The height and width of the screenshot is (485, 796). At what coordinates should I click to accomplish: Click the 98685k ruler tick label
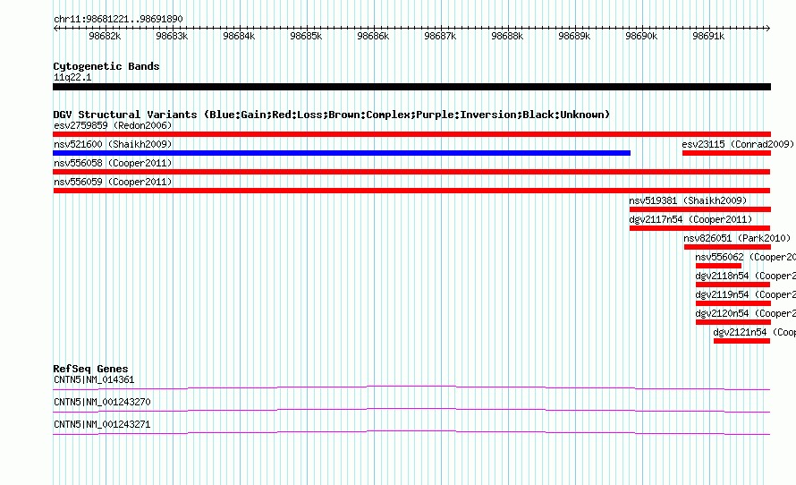(x=306, y=36)
